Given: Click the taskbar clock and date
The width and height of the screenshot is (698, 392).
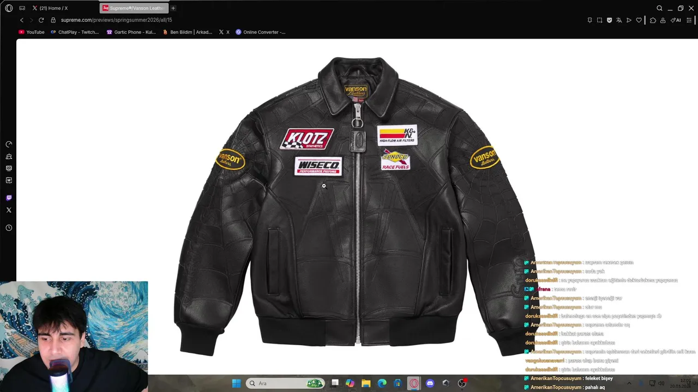Looking at the screenshot, I should (x=681, y=383).
